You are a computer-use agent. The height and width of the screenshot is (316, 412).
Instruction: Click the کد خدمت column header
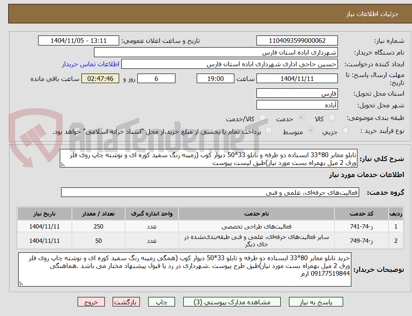(x=361, y=214)
